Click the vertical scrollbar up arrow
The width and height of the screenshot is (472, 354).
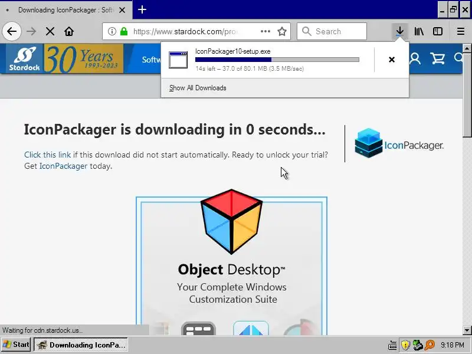[x=467, y=48]
